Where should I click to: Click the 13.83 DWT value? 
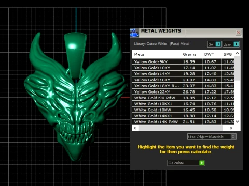pos(211,122)
